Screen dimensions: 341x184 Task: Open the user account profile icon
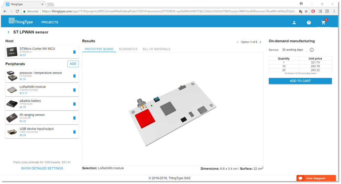pos(294,23)
